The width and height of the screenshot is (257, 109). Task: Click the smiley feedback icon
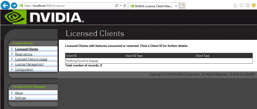point(253,5)
